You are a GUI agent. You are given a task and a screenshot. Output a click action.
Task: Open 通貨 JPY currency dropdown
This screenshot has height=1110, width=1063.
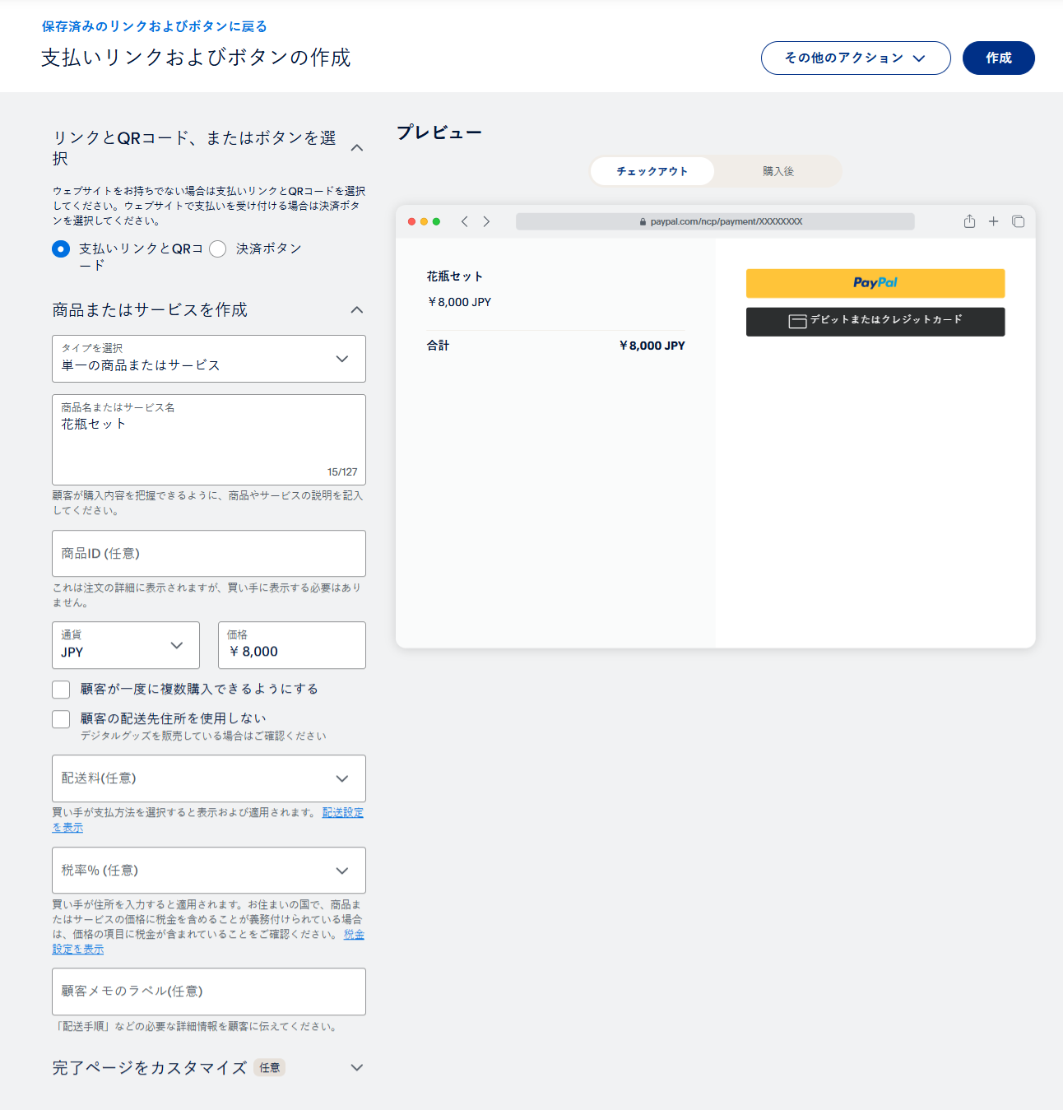point(126,645)
